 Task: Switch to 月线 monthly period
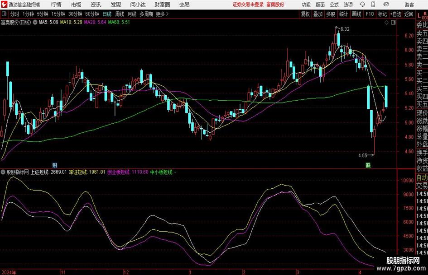coord(132,14)
